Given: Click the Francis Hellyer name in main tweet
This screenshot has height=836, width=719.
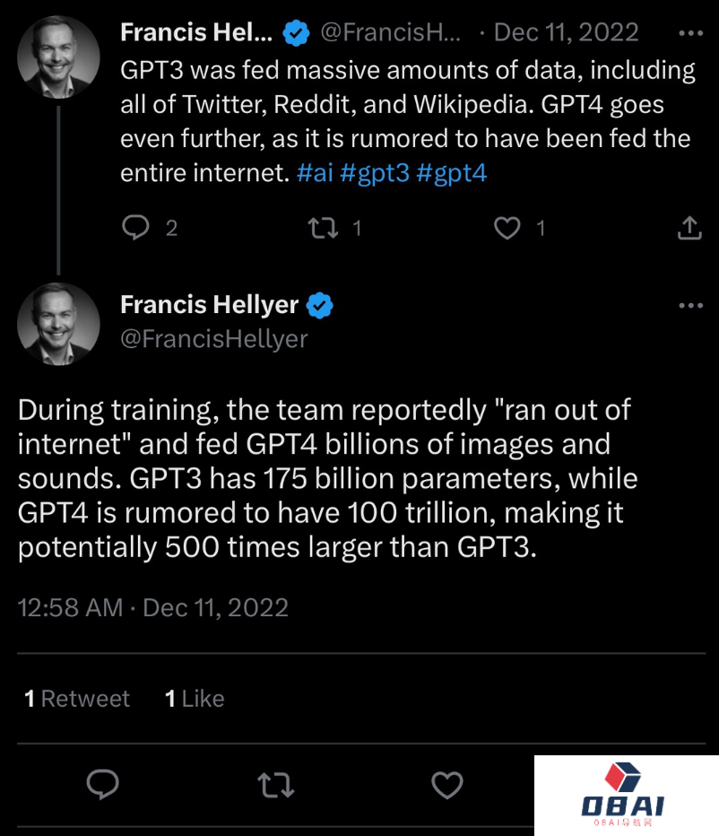Looking at the screenshot, I should [x=209, y=305].
